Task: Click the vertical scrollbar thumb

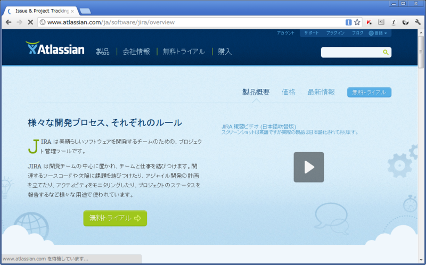Action: click(x=421, y=52)
